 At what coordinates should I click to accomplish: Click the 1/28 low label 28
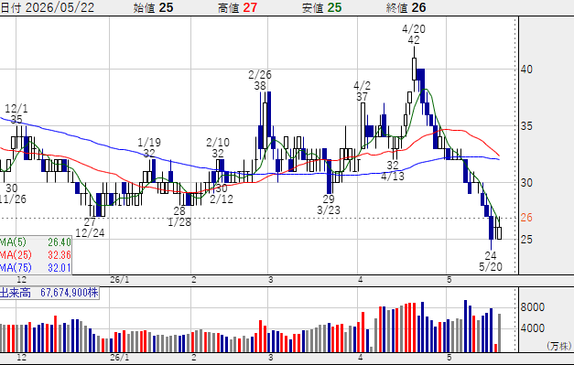coord(179,210)
